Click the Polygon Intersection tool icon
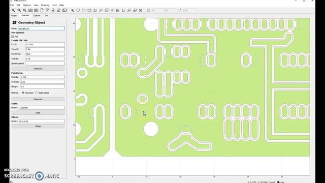The image size is (325, 183). click(x=112, y=10)
